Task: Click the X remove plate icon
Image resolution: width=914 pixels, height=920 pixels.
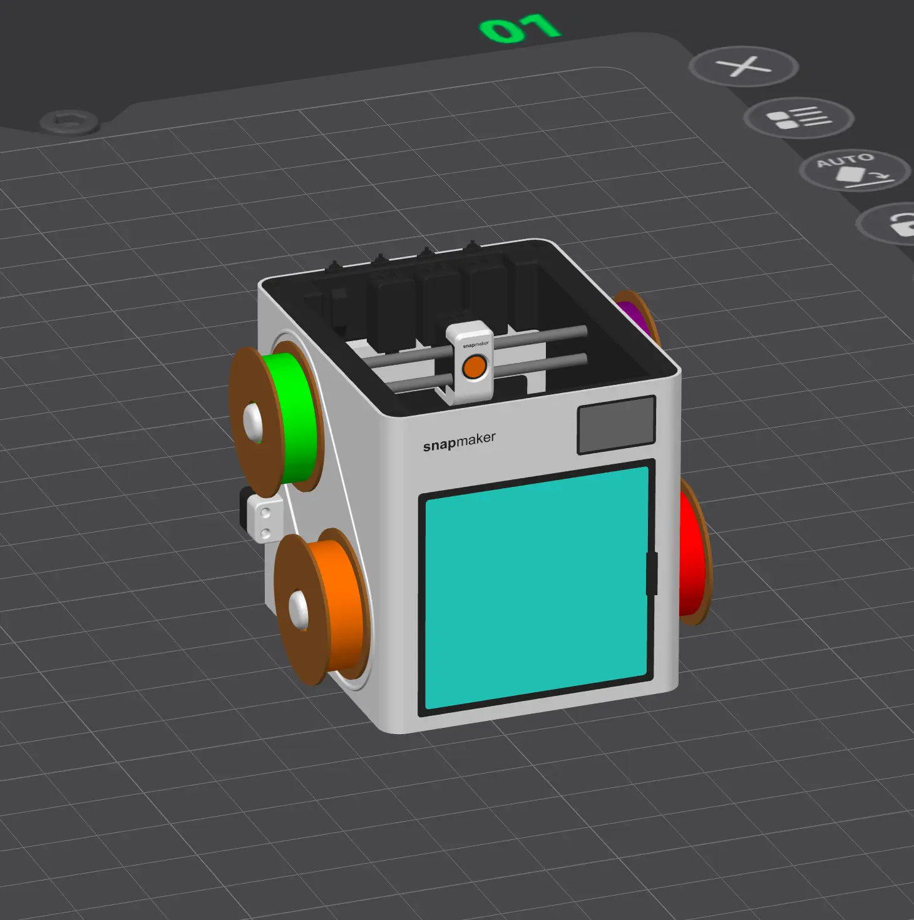Action: coord(743,66)
